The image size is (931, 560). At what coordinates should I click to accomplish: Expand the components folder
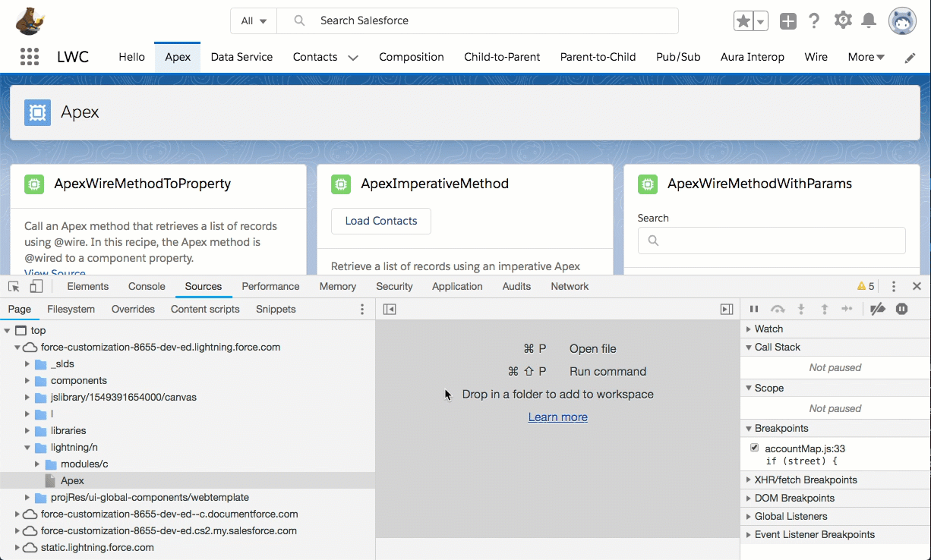(x=27, y=380)
